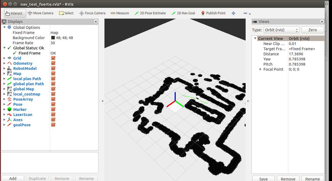Toggle the Odometry display checkbox
The height and width of the screenshot is (181, 332).
[x=53, y=63]
